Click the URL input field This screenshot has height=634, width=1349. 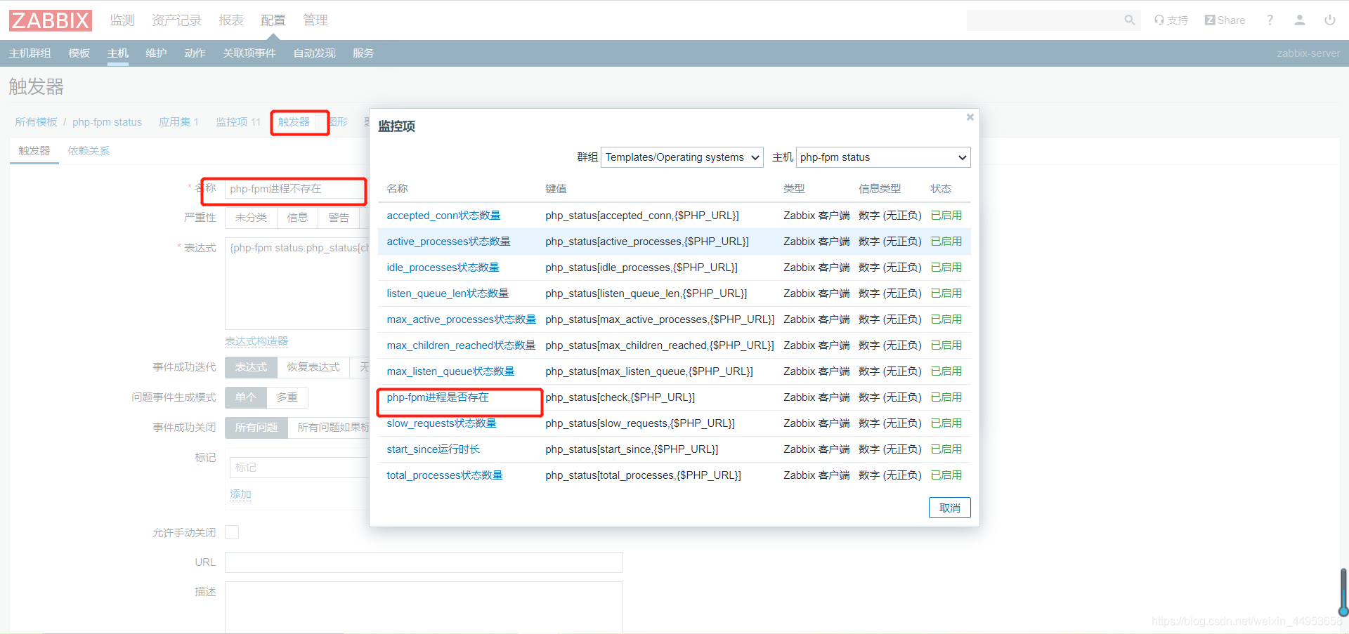point(424,562)
